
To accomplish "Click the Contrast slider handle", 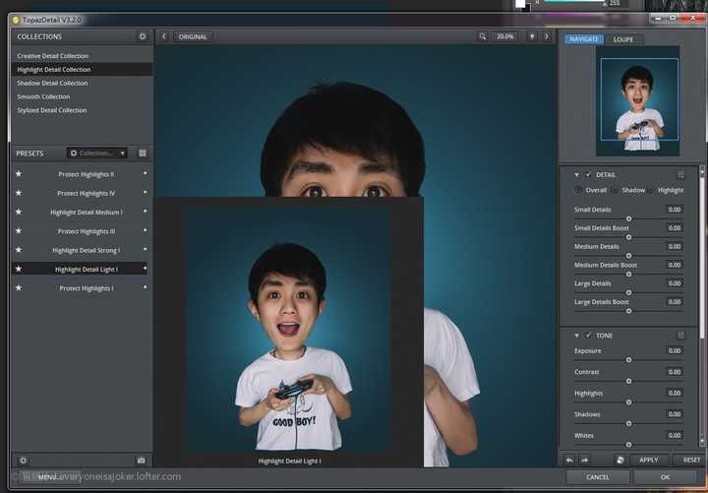I will [x=628, y=382].
